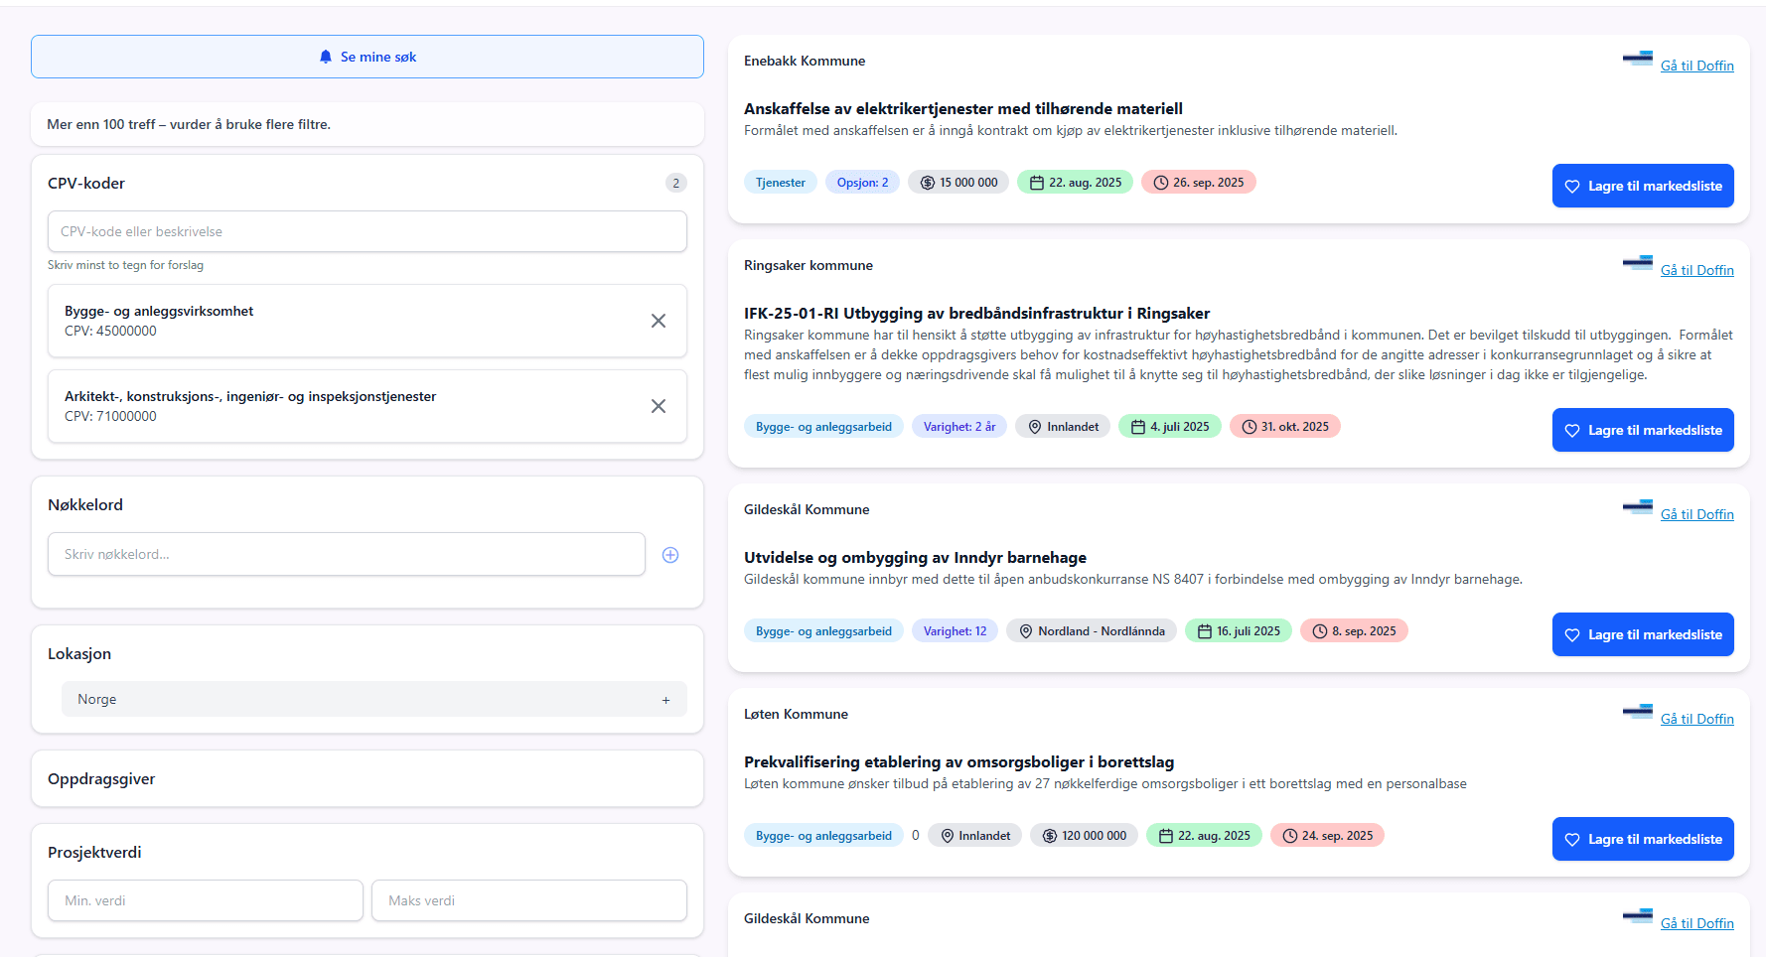Click the plus icon to add keyword
The width and height of the screenshot is (1766, 957).
coord(670,555)
